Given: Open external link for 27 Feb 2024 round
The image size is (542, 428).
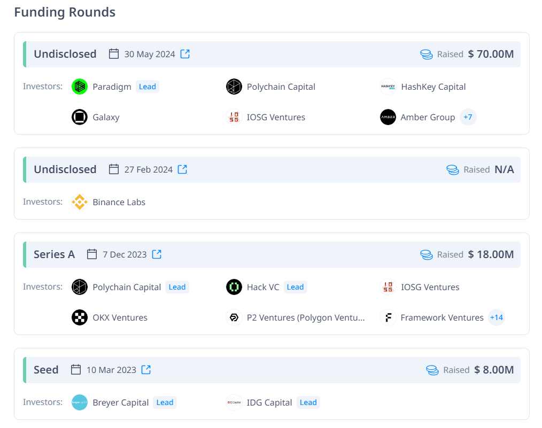Looking at the screenshot, I should (182, 169).
